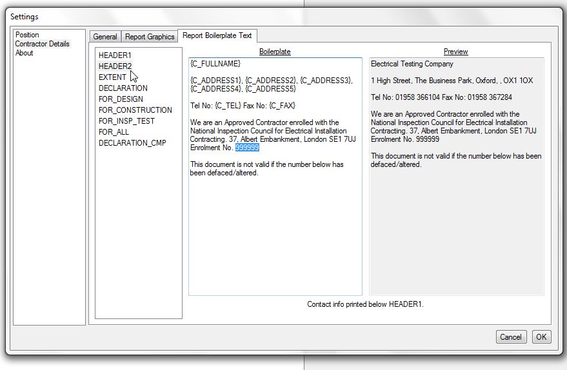Click preview telephone line 01958 366104
567x370 pixels.
441,97
